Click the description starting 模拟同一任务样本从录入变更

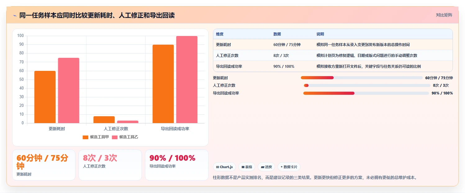[x=363, y=45]
